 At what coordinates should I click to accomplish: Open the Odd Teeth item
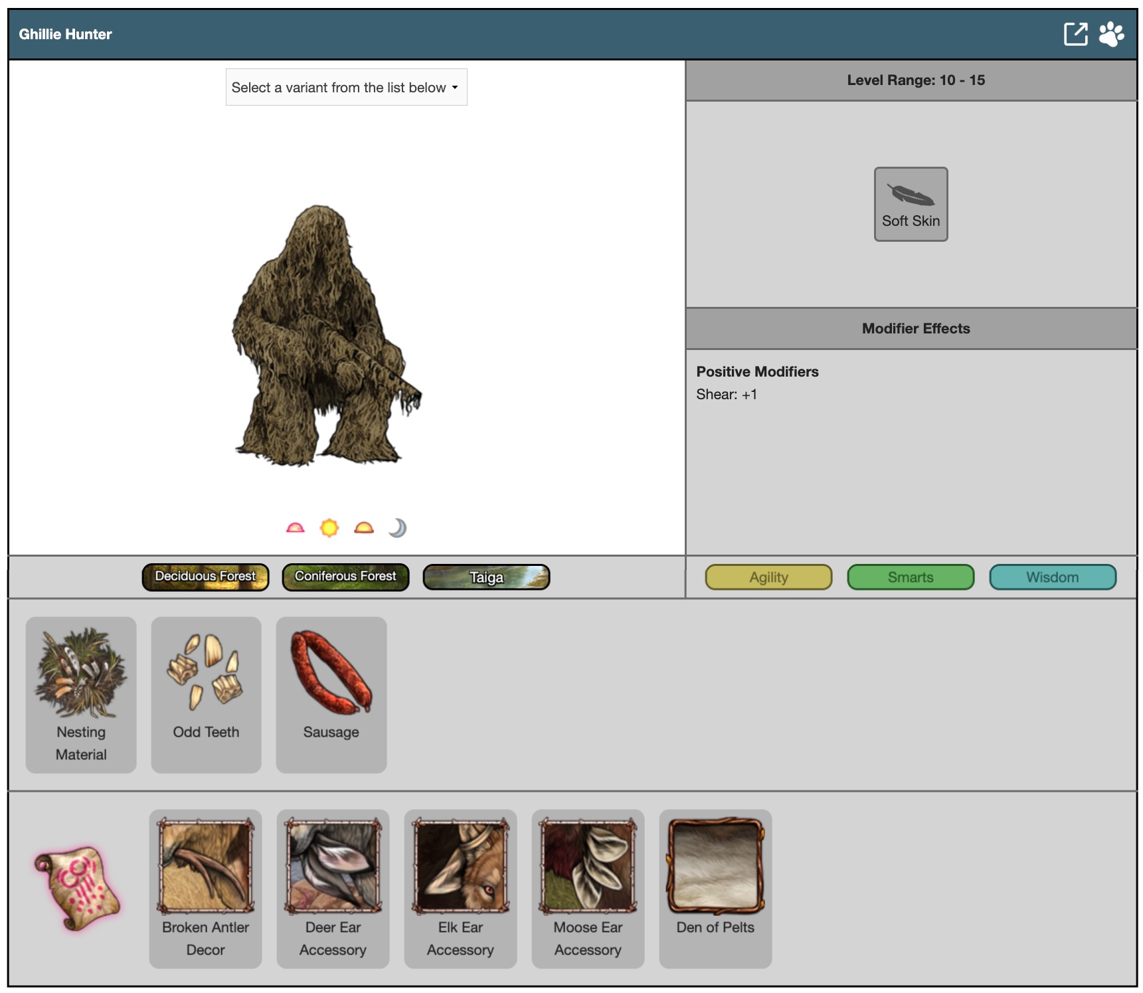click(x=206, y=694)
